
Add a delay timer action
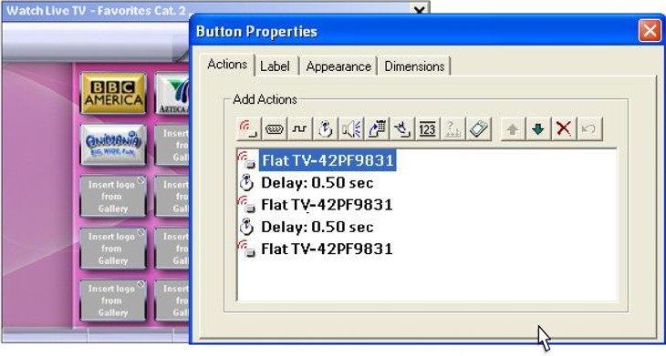326,129
